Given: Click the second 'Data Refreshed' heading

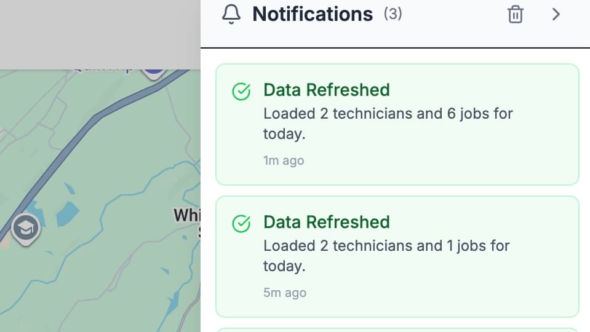Looking at the screenshot, I should click(326, 222).
